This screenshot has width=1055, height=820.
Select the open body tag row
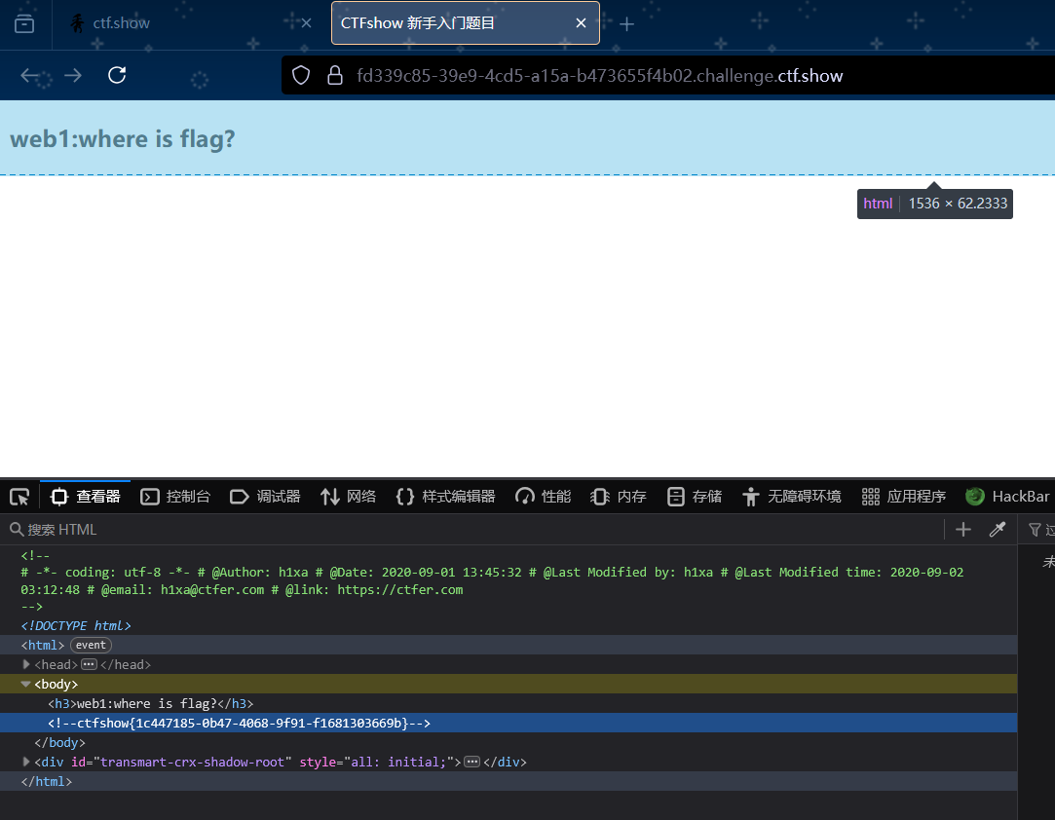(x=509, y=684)
